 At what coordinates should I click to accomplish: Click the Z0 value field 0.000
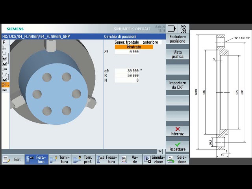pyautogui.click(x=127, y=52)
